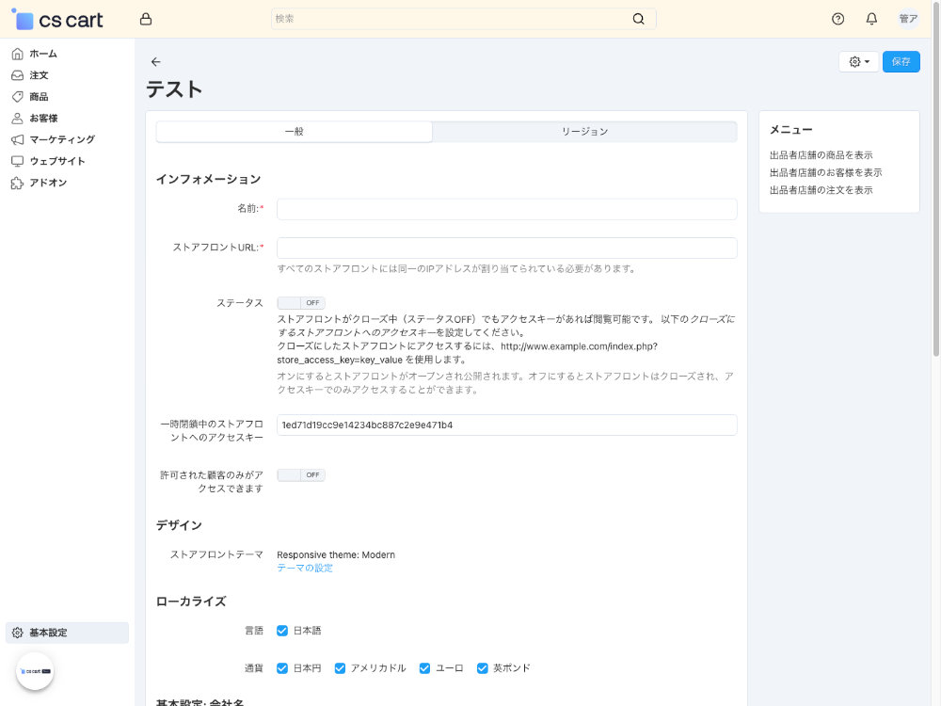The height and width of the screenshot is (706, 941).
Task: Click the 保存 button
Action: point(901,61)
